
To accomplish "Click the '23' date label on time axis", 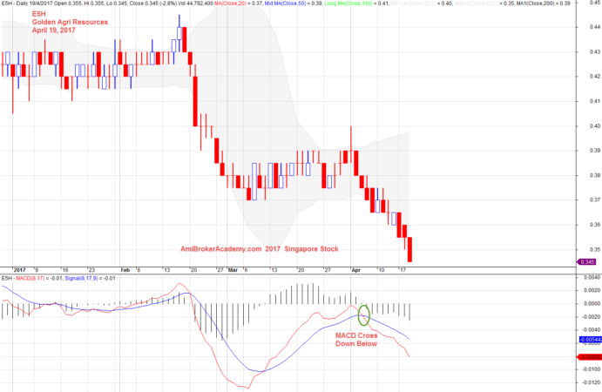I will pos(91,270).
